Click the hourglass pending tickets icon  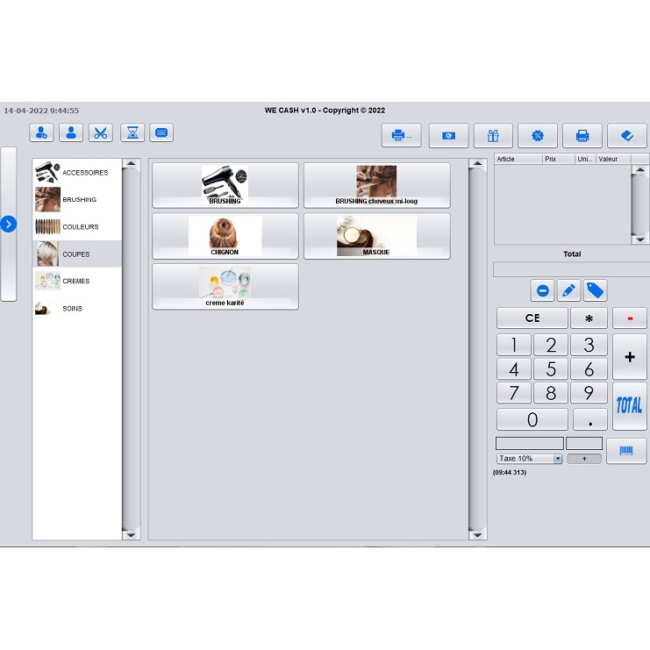tap(132, 133)
